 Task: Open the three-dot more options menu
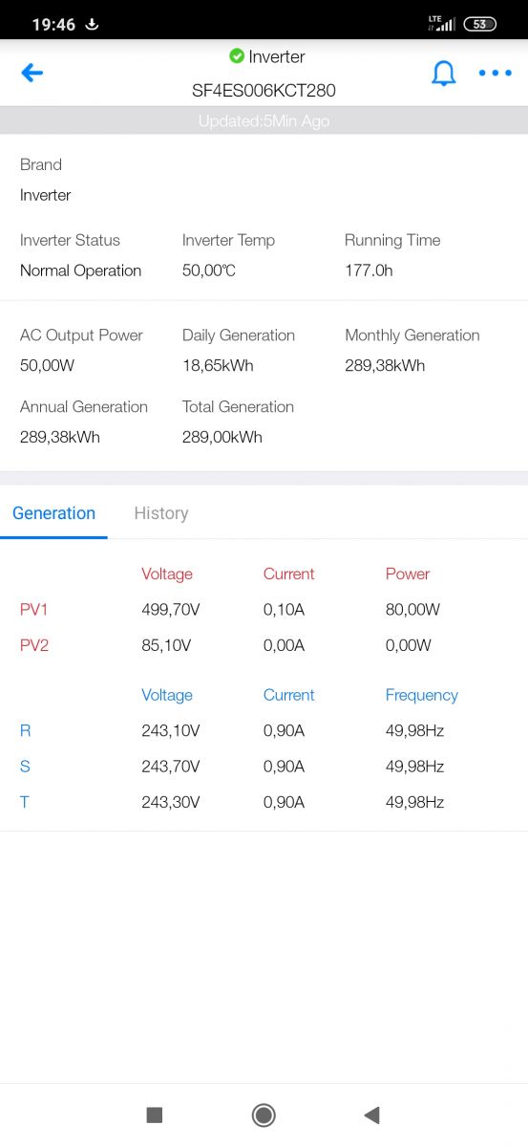pyautogui.click(x=496, y=74)
